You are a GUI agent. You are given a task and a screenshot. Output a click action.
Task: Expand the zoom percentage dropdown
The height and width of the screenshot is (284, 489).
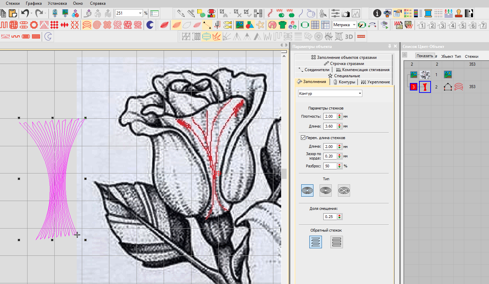tap(140, 13)
